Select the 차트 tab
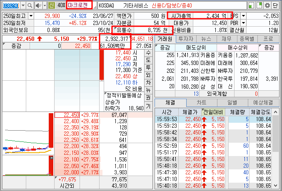 (x=202, y=103)
